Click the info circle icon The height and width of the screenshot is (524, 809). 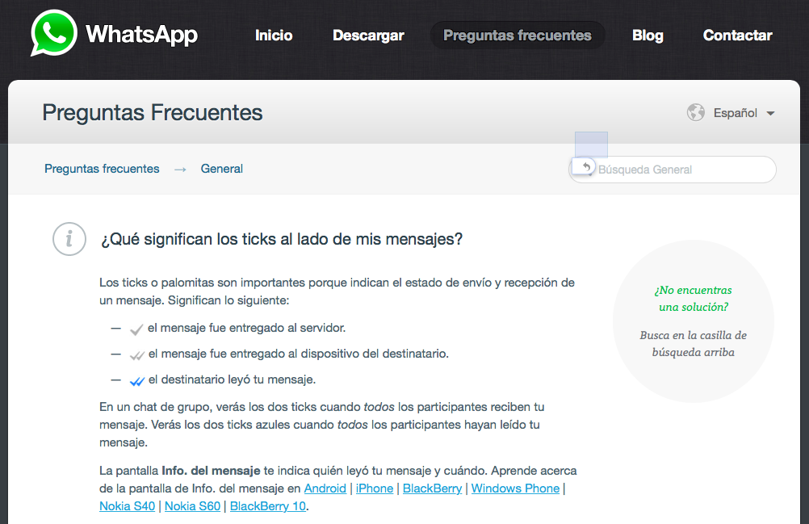pyautogui.click(x=69, y=239)
